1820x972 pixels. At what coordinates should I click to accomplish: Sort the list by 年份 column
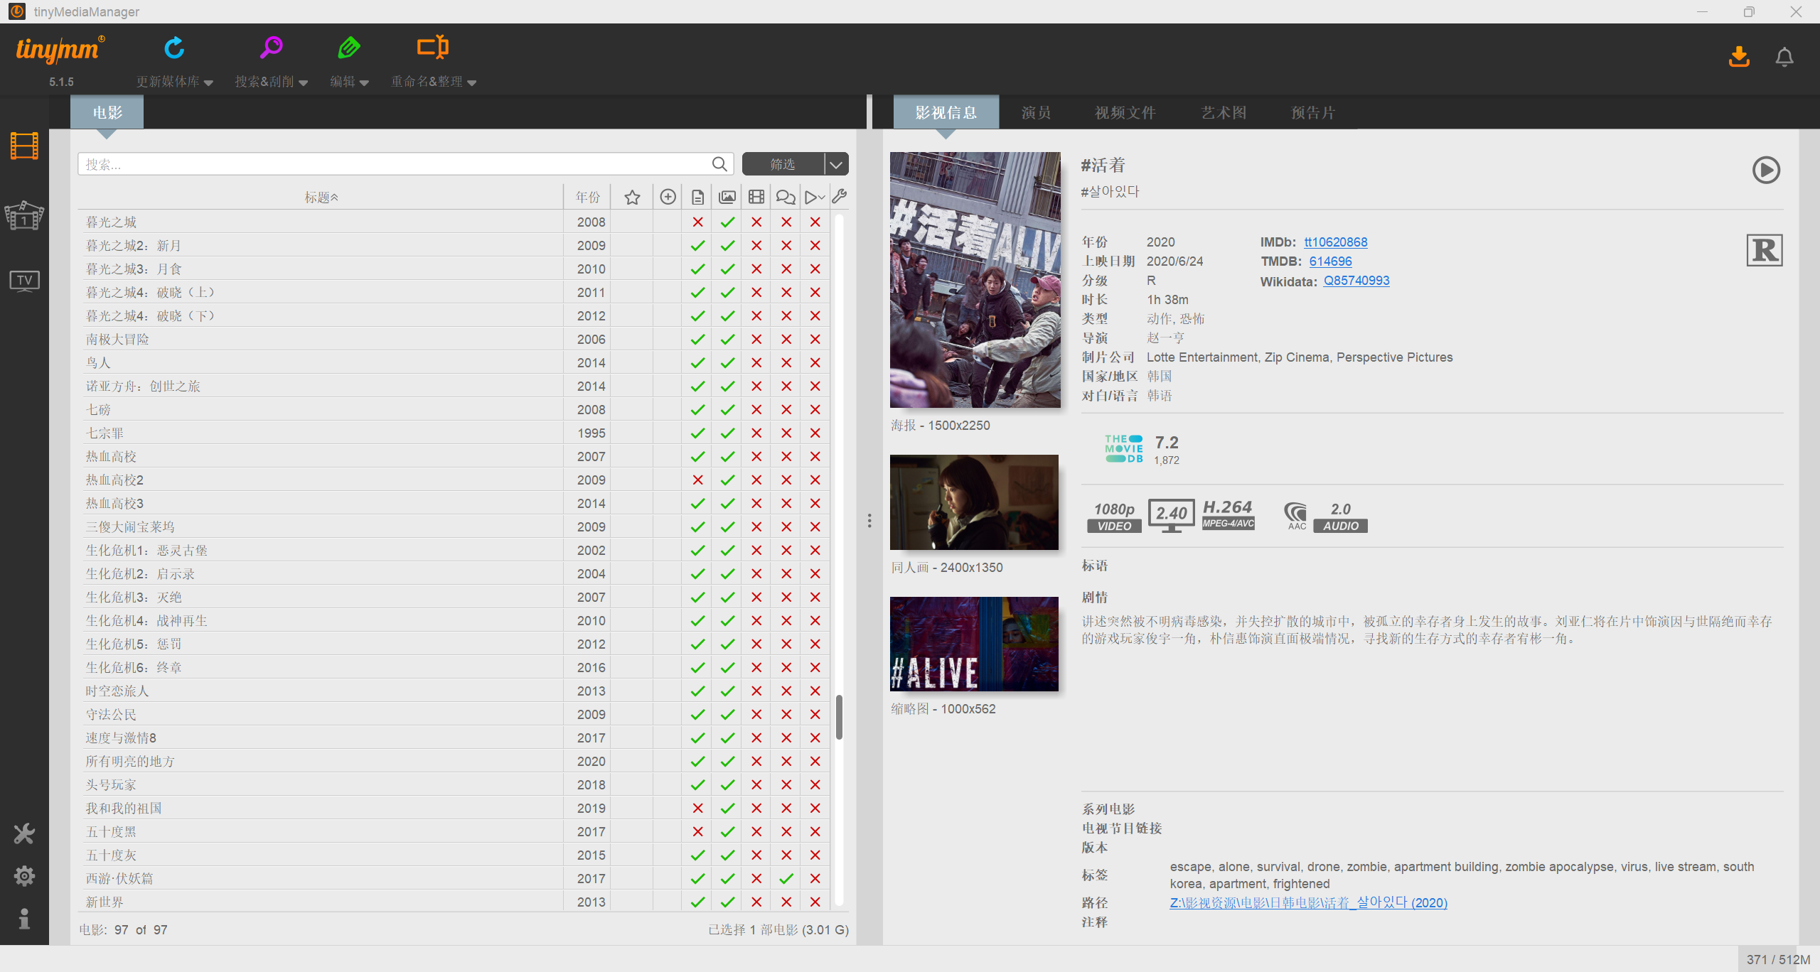click(588, 198)
